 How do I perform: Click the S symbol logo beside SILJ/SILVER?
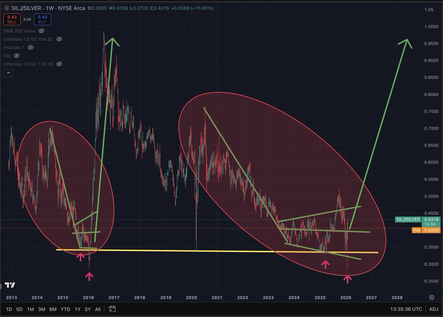[x=7, y=7]
